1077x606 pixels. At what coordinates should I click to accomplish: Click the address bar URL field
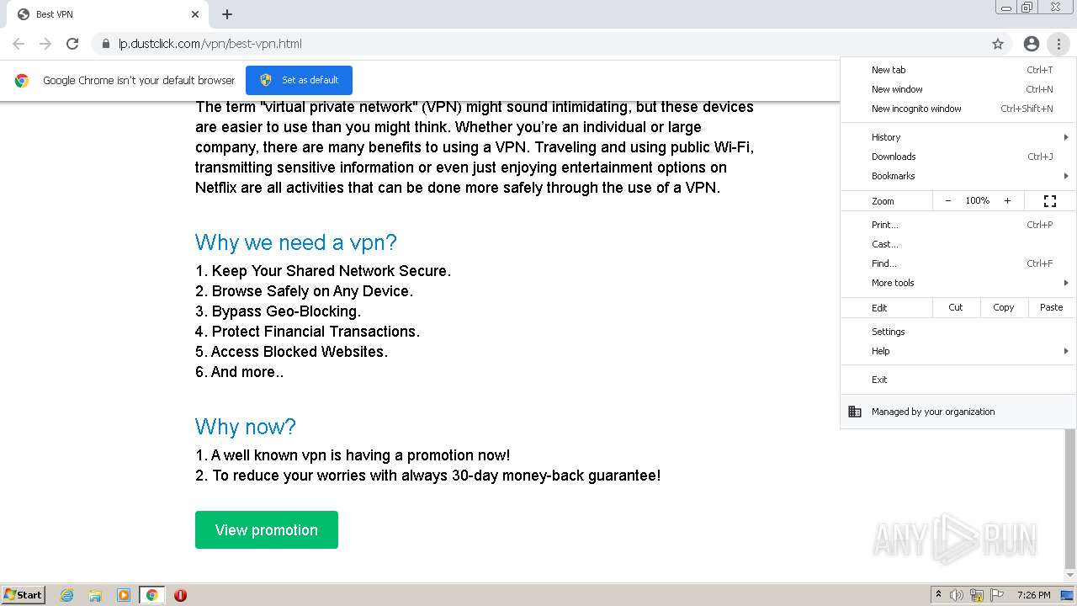[538, 44]
